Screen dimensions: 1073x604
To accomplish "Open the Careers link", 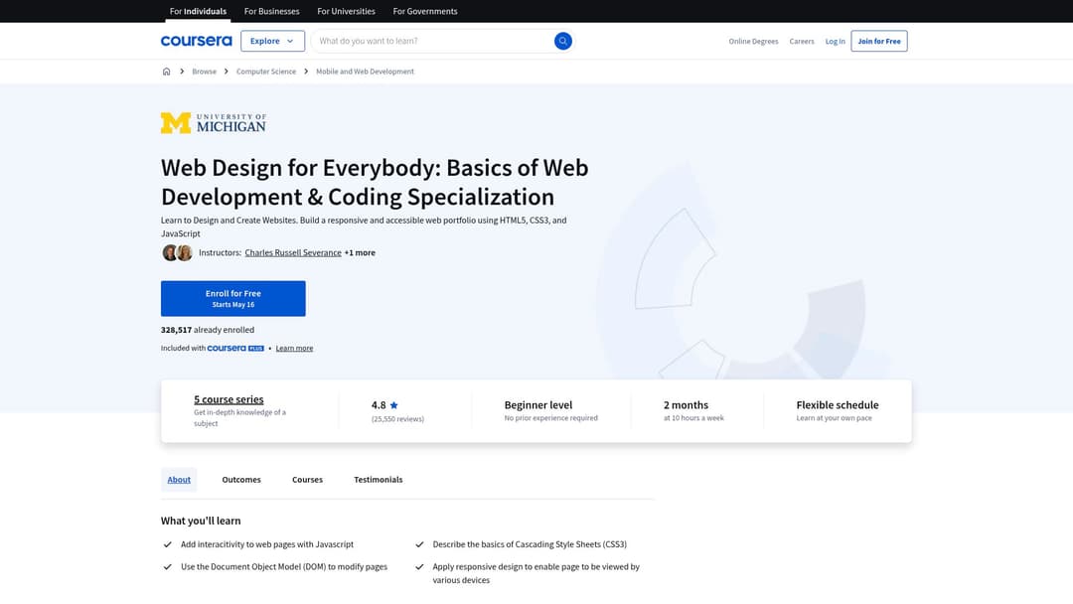I will tap(802, 41).
